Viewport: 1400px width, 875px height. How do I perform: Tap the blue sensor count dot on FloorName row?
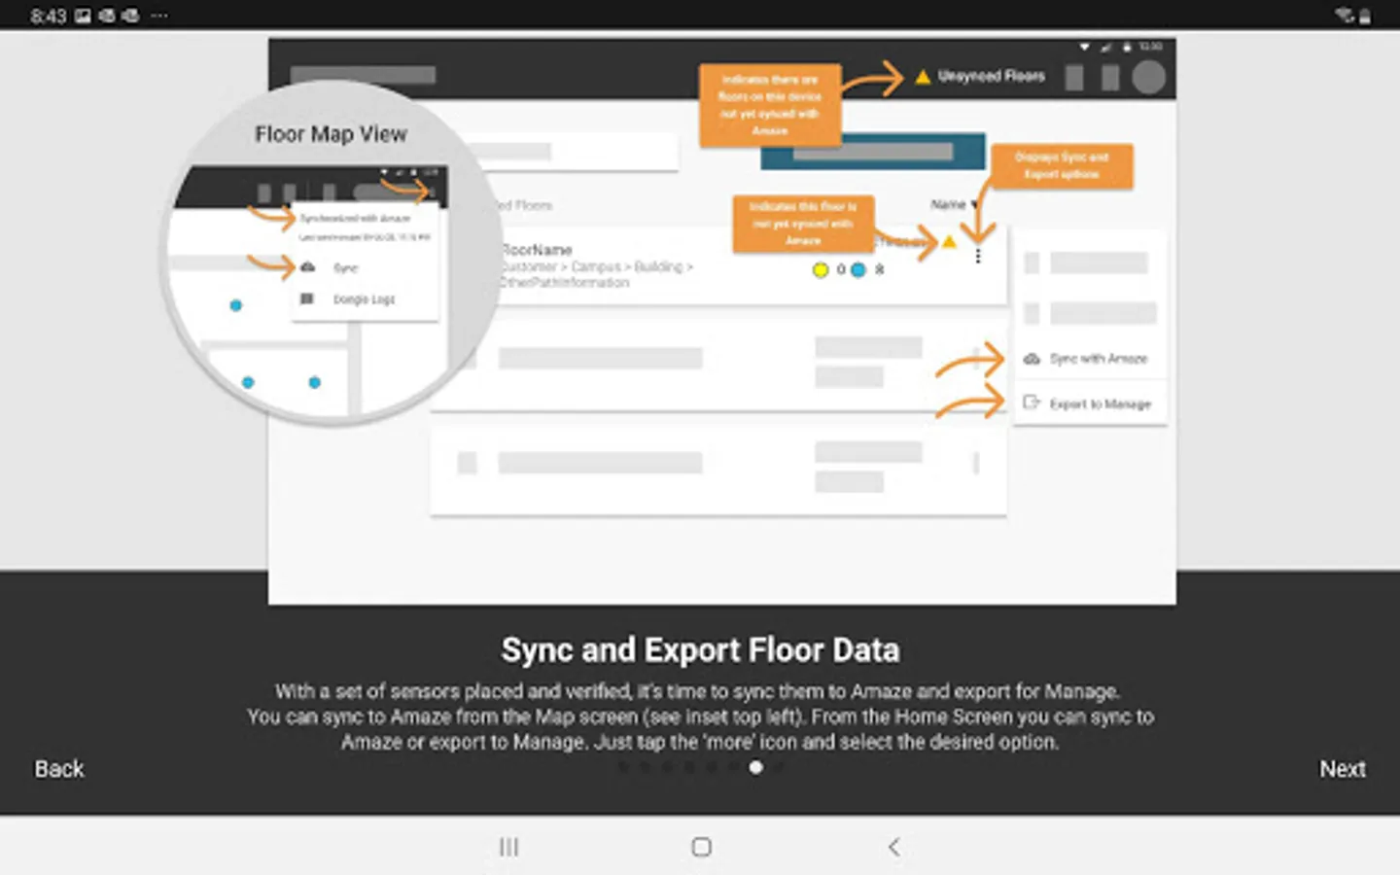point(858,270)
